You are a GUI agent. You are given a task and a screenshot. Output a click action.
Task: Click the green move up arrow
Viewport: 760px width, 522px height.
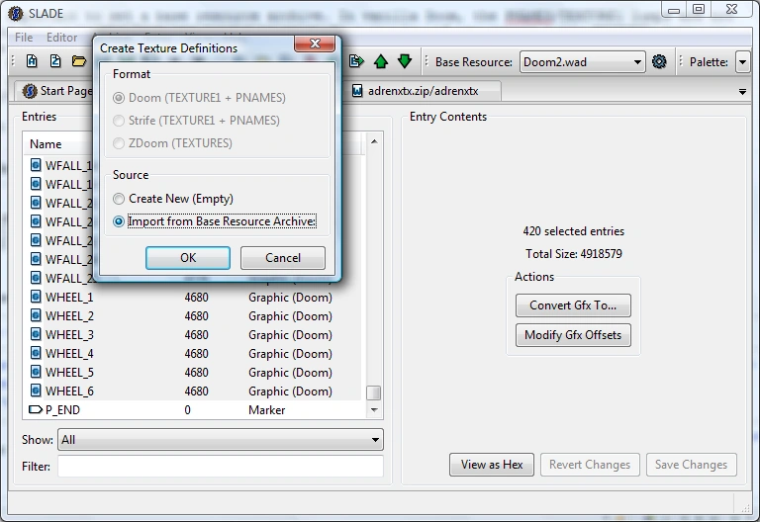[380, 61]
